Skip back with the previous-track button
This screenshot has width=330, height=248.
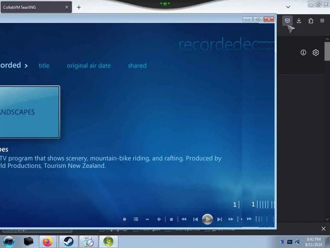[x=195, y=219]
